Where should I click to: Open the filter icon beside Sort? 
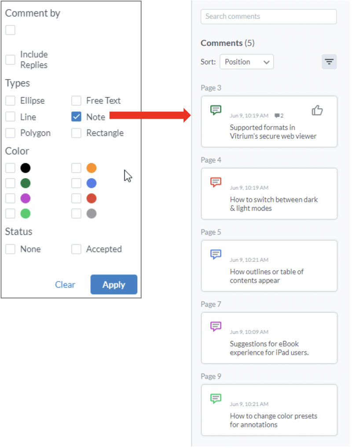pyautogui.click(x=329, y=62)
